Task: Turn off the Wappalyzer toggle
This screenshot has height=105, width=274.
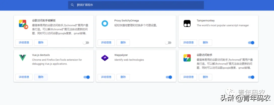Action: click(x=169, y=77)
